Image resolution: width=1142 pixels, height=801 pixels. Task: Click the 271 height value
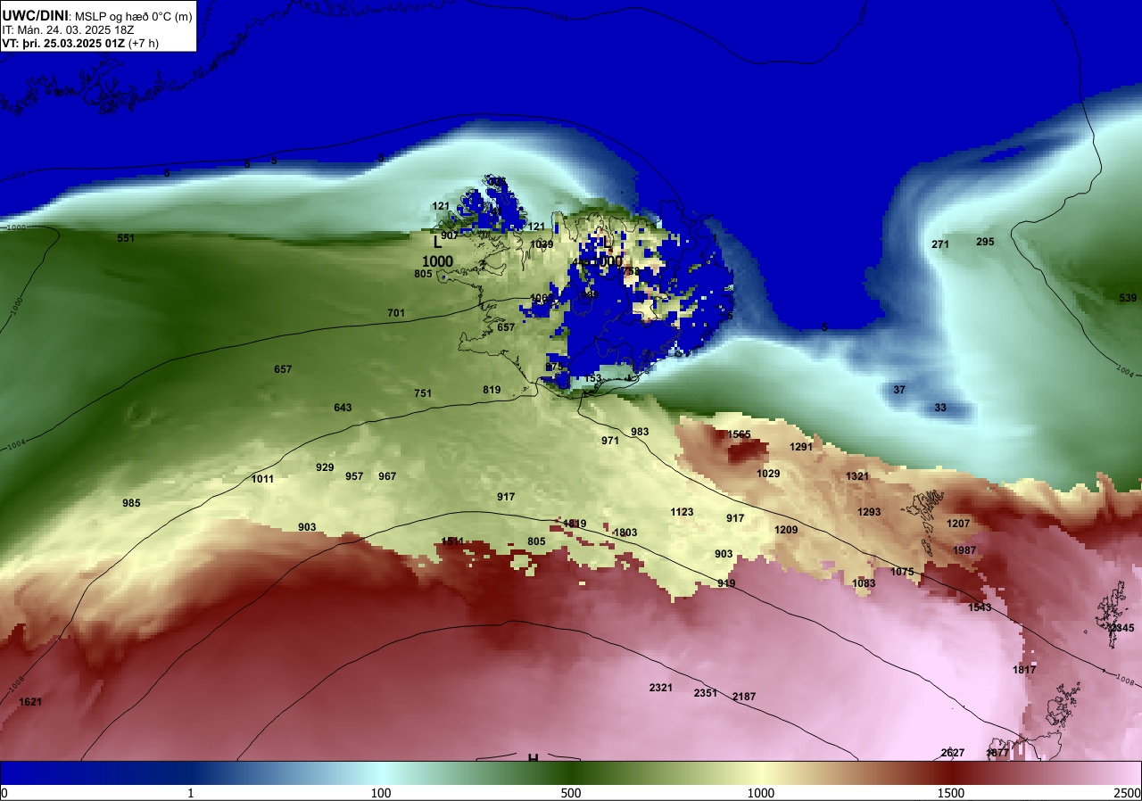(940, 244)
